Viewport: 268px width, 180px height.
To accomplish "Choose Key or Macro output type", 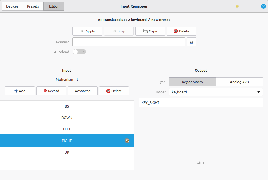I will tap(192, 82).
